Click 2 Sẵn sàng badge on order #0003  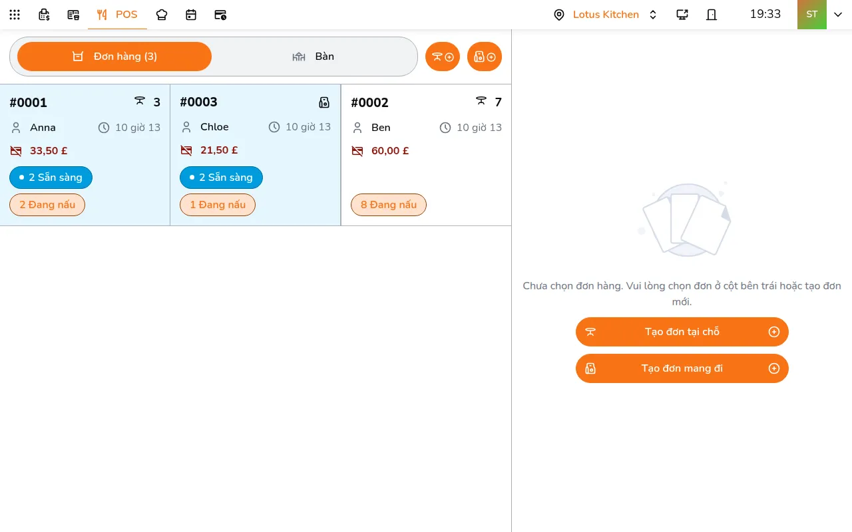(221, 178)
